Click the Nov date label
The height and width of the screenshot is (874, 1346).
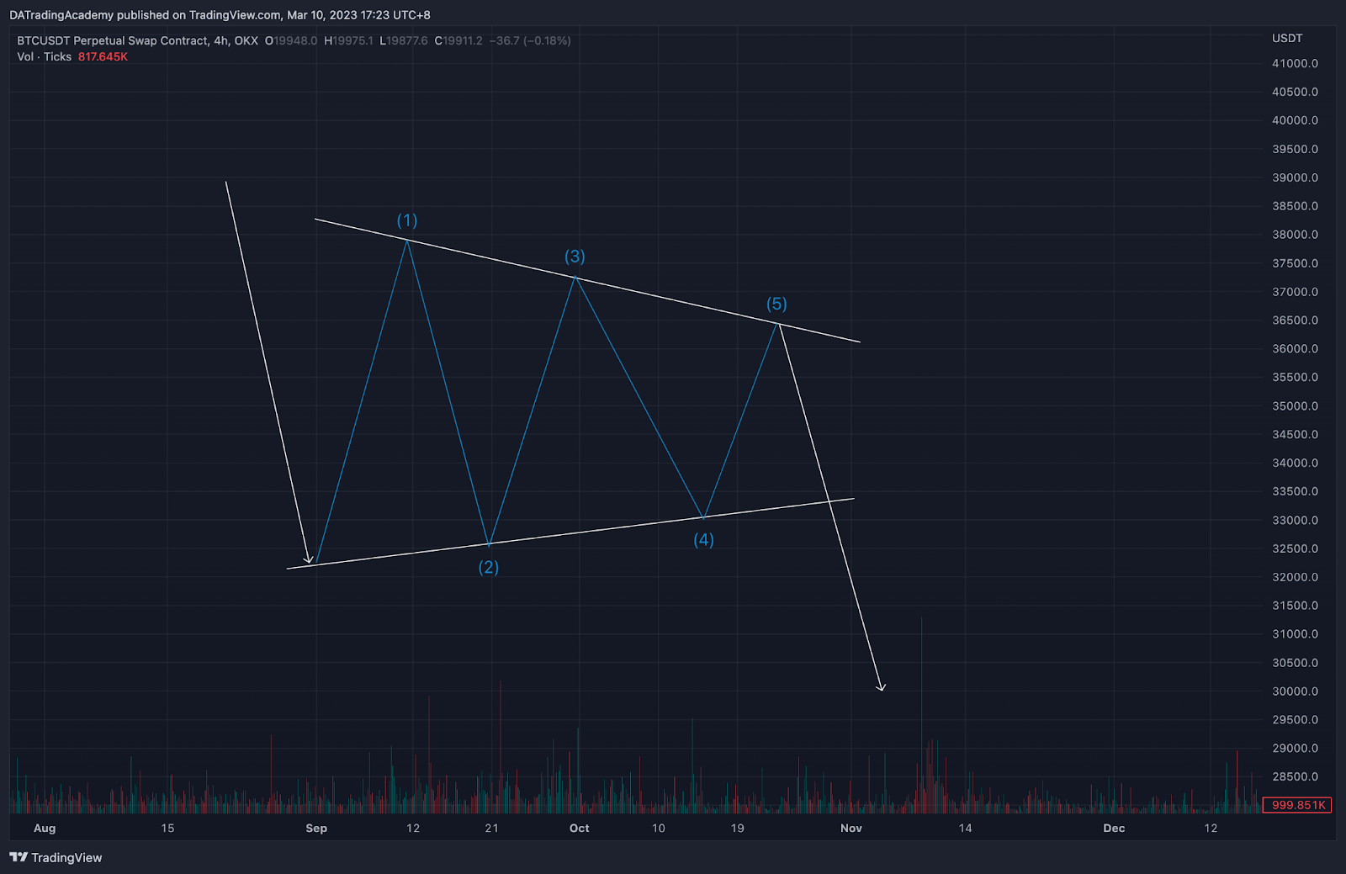(x=851, y=829)
